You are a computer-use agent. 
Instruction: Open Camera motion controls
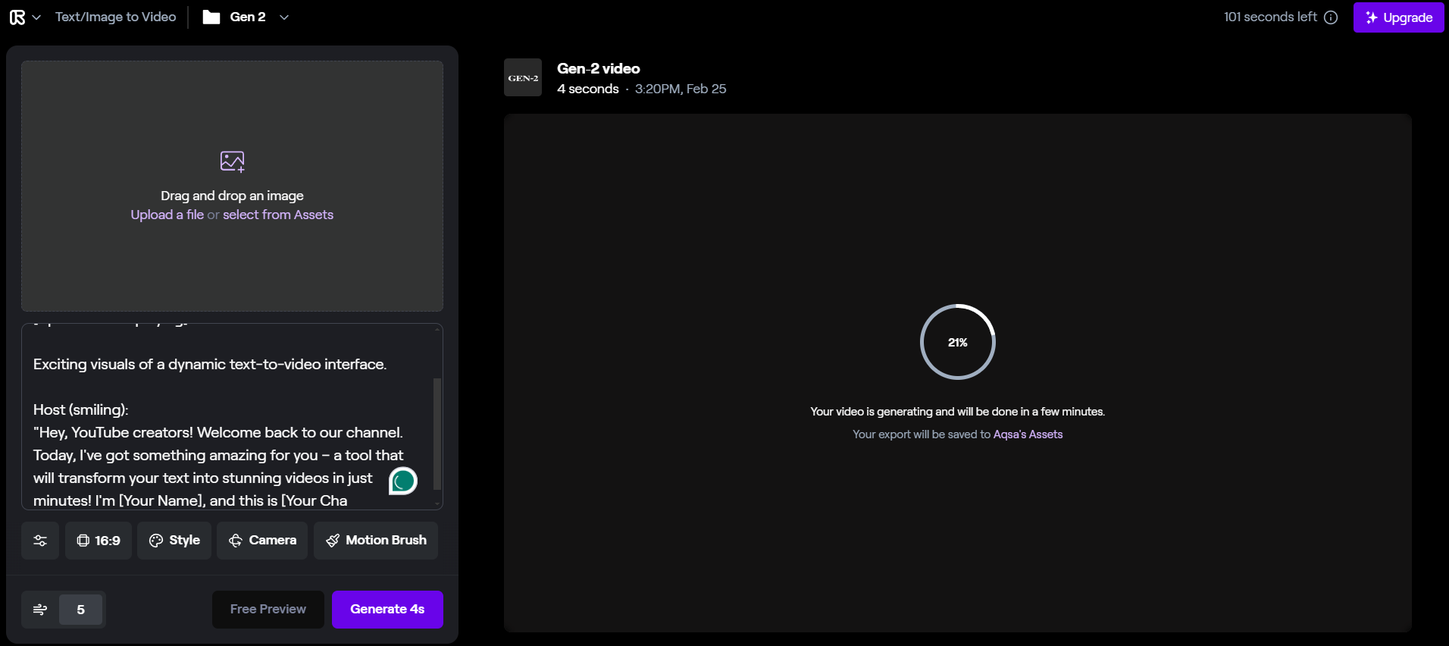coord(262,541)
